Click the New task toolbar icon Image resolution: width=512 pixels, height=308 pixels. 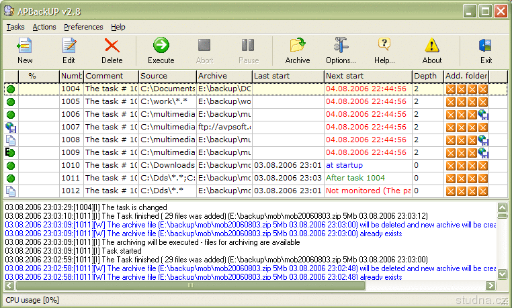[25, 46]
